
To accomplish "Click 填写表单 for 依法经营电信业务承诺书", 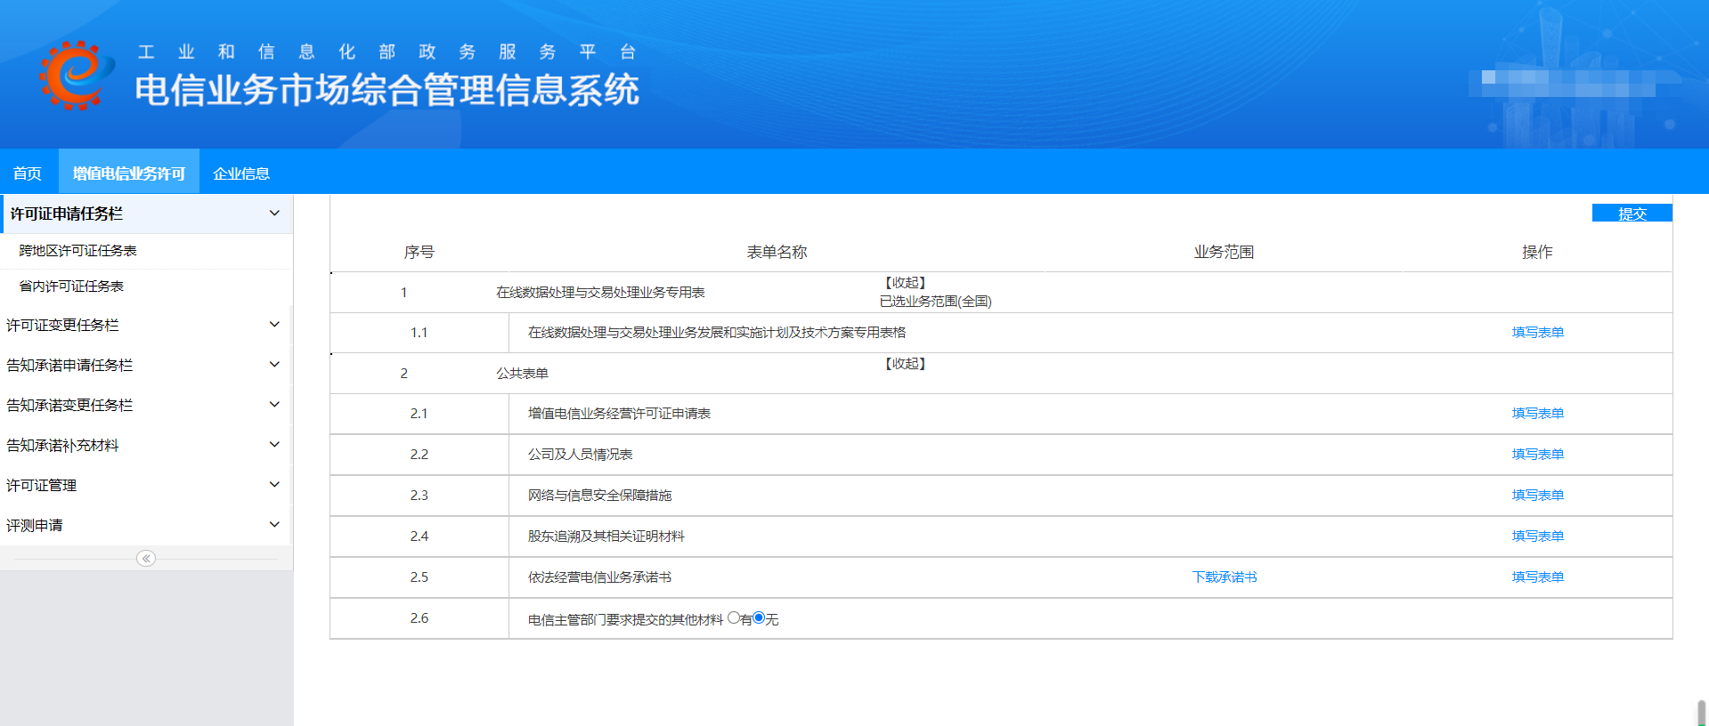I will pos(1537,577).
